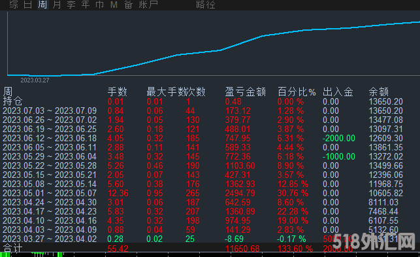
Task: Open the M tab
Action: coord(114,5)
